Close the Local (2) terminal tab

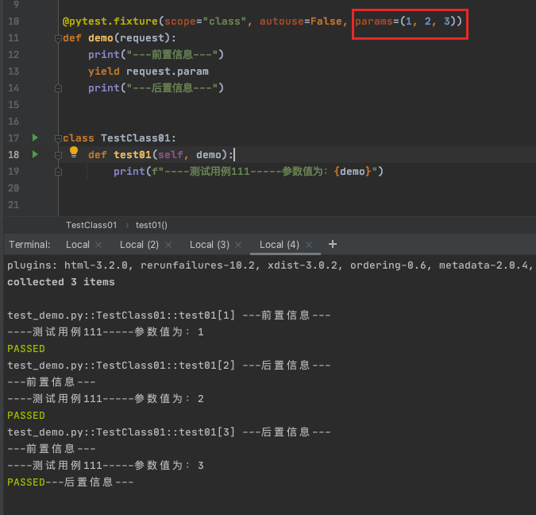(167, 245)
